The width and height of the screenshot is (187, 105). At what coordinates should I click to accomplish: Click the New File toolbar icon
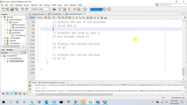pyautogui.click(x=3, y=9)
